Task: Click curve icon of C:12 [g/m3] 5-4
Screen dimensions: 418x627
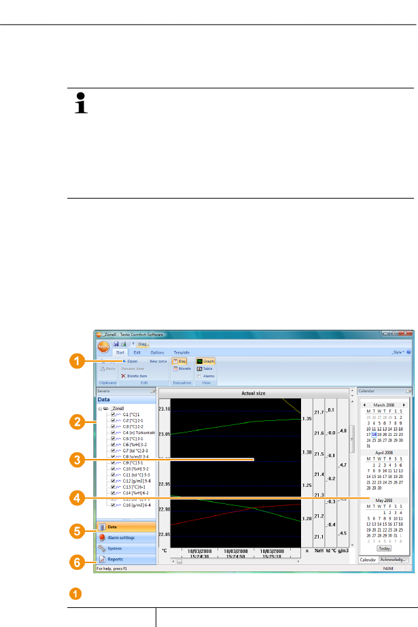Action: pyautogui.click(x=118, y=481)
